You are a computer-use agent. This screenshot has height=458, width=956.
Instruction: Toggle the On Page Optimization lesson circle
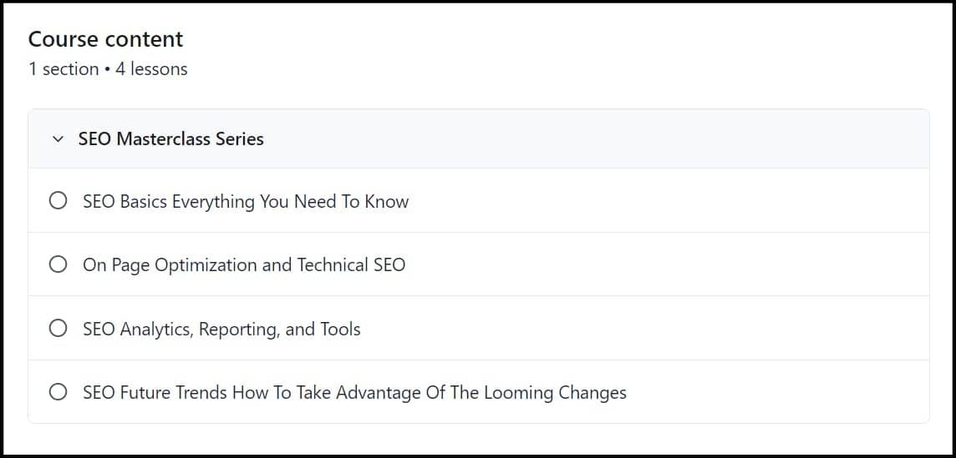click(x=58, y=264)
